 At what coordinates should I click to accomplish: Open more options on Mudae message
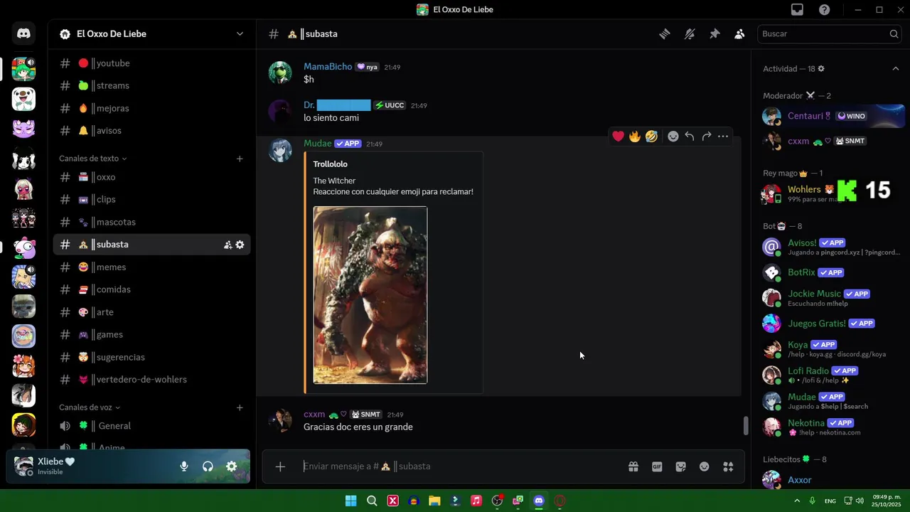pyautogui.click(x=723, y=137)
